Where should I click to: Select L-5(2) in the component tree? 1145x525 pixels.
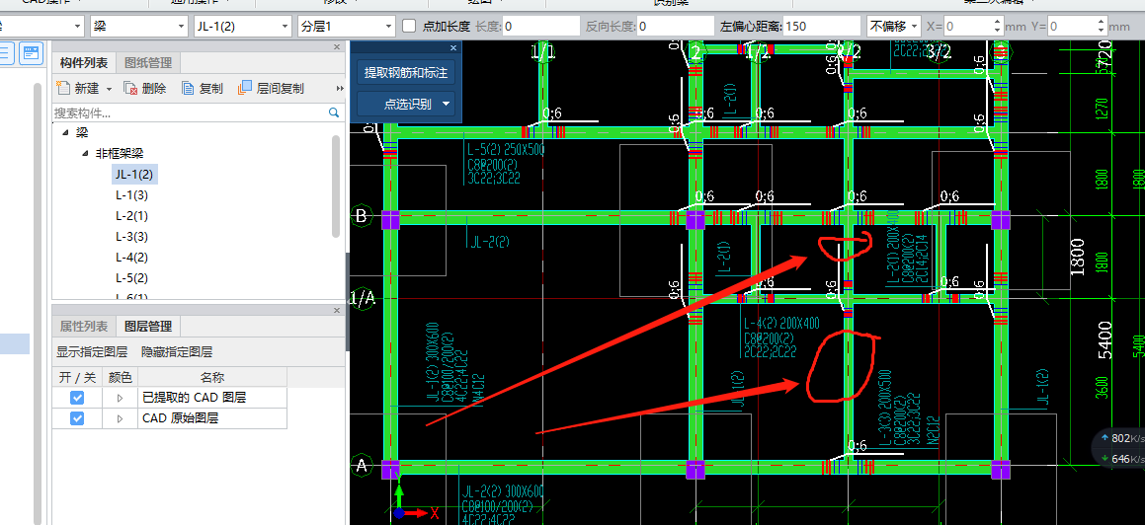click(131, 278)
